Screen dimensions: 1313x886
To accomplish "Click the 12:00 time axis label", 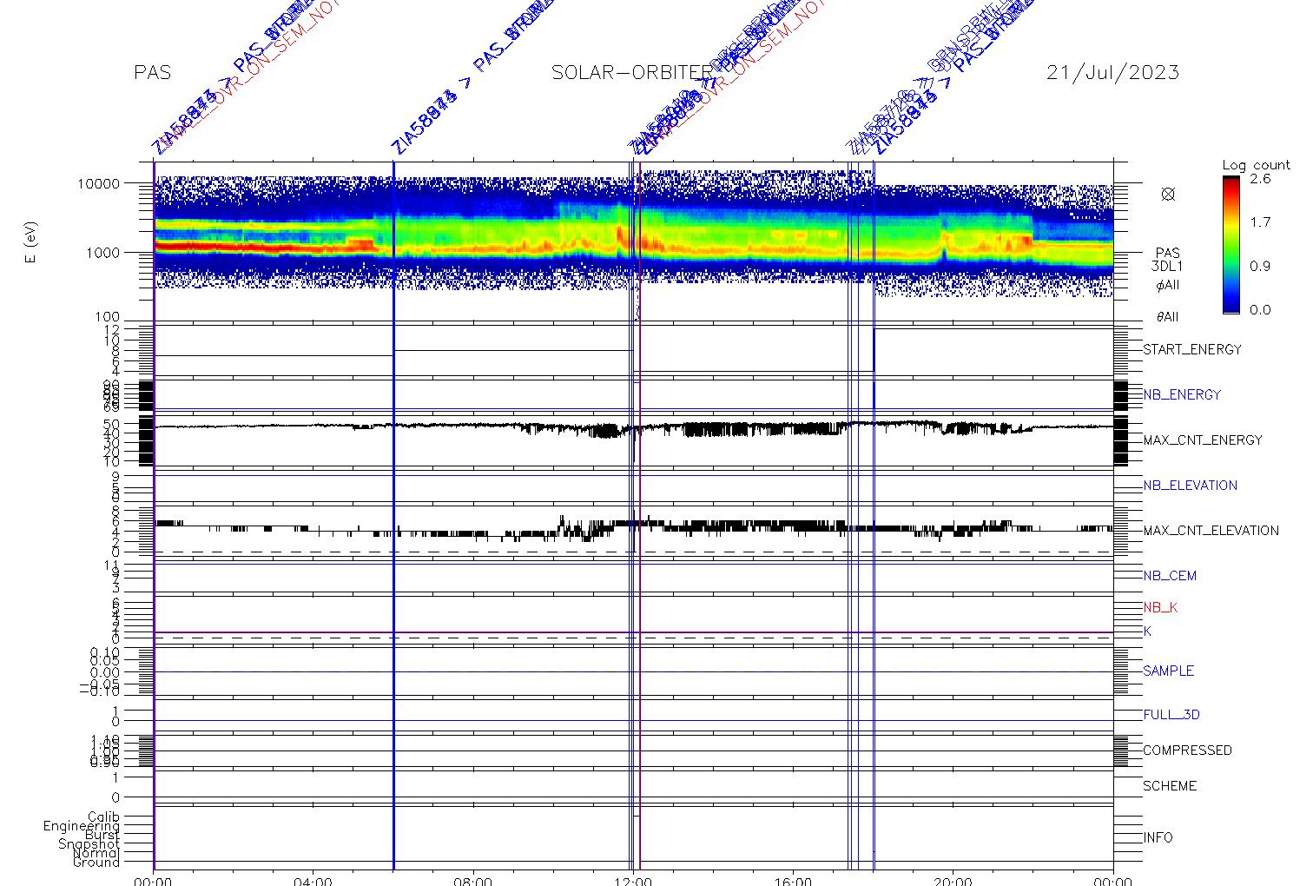I will click(633, 881).
